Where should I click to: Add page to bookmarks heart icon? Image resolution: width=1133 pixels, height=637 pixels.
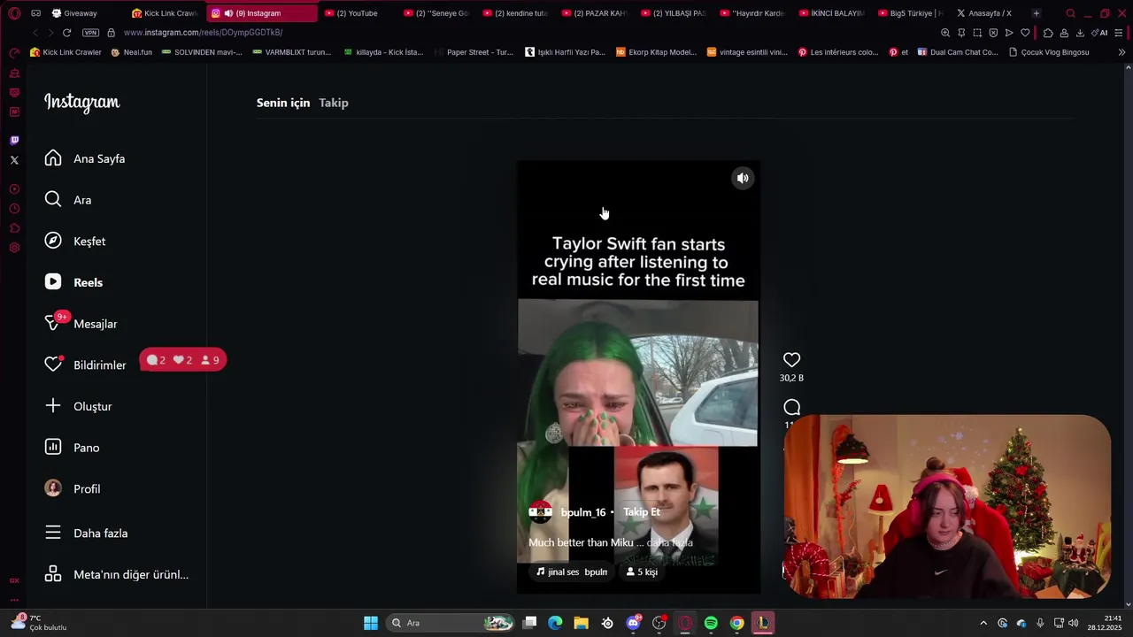[x=1025, y=33]
